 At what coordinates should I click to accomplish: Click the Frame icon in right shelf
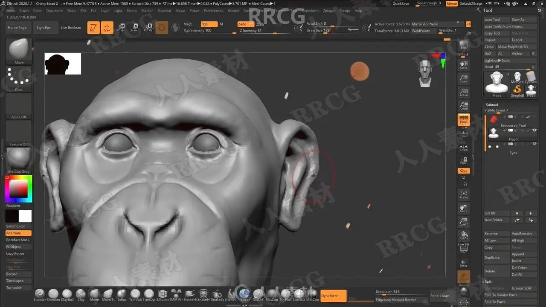(464, 195)
